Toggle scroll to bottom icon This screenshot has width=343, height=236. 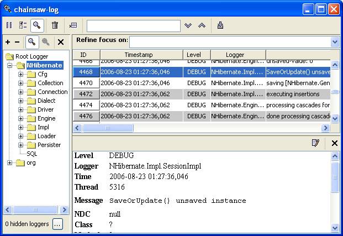click(x=220, y=25)
